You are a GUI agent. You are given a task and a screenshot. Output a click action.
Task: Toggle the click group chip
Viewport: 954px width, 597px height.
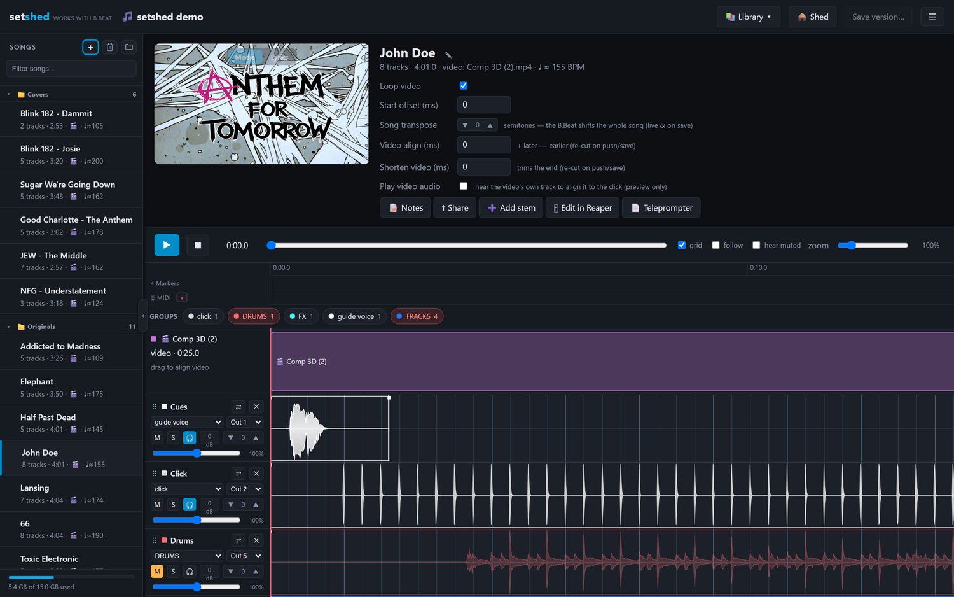(x=203, y=316)
